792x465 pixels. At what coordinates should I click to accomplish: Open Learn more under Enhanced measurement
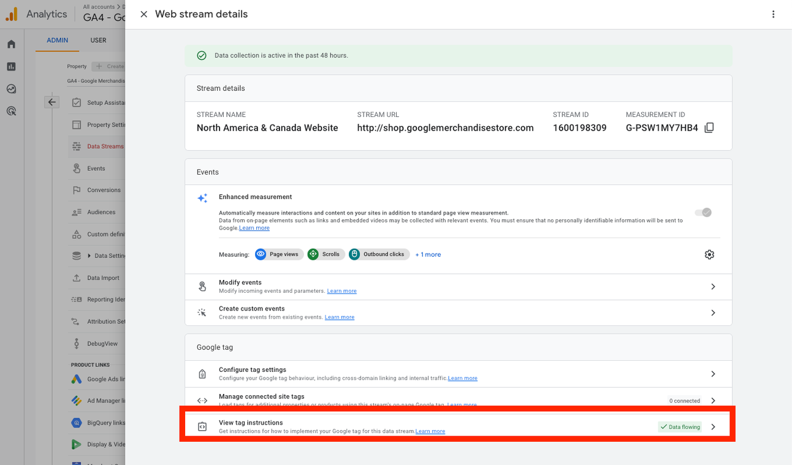[254, 228]
